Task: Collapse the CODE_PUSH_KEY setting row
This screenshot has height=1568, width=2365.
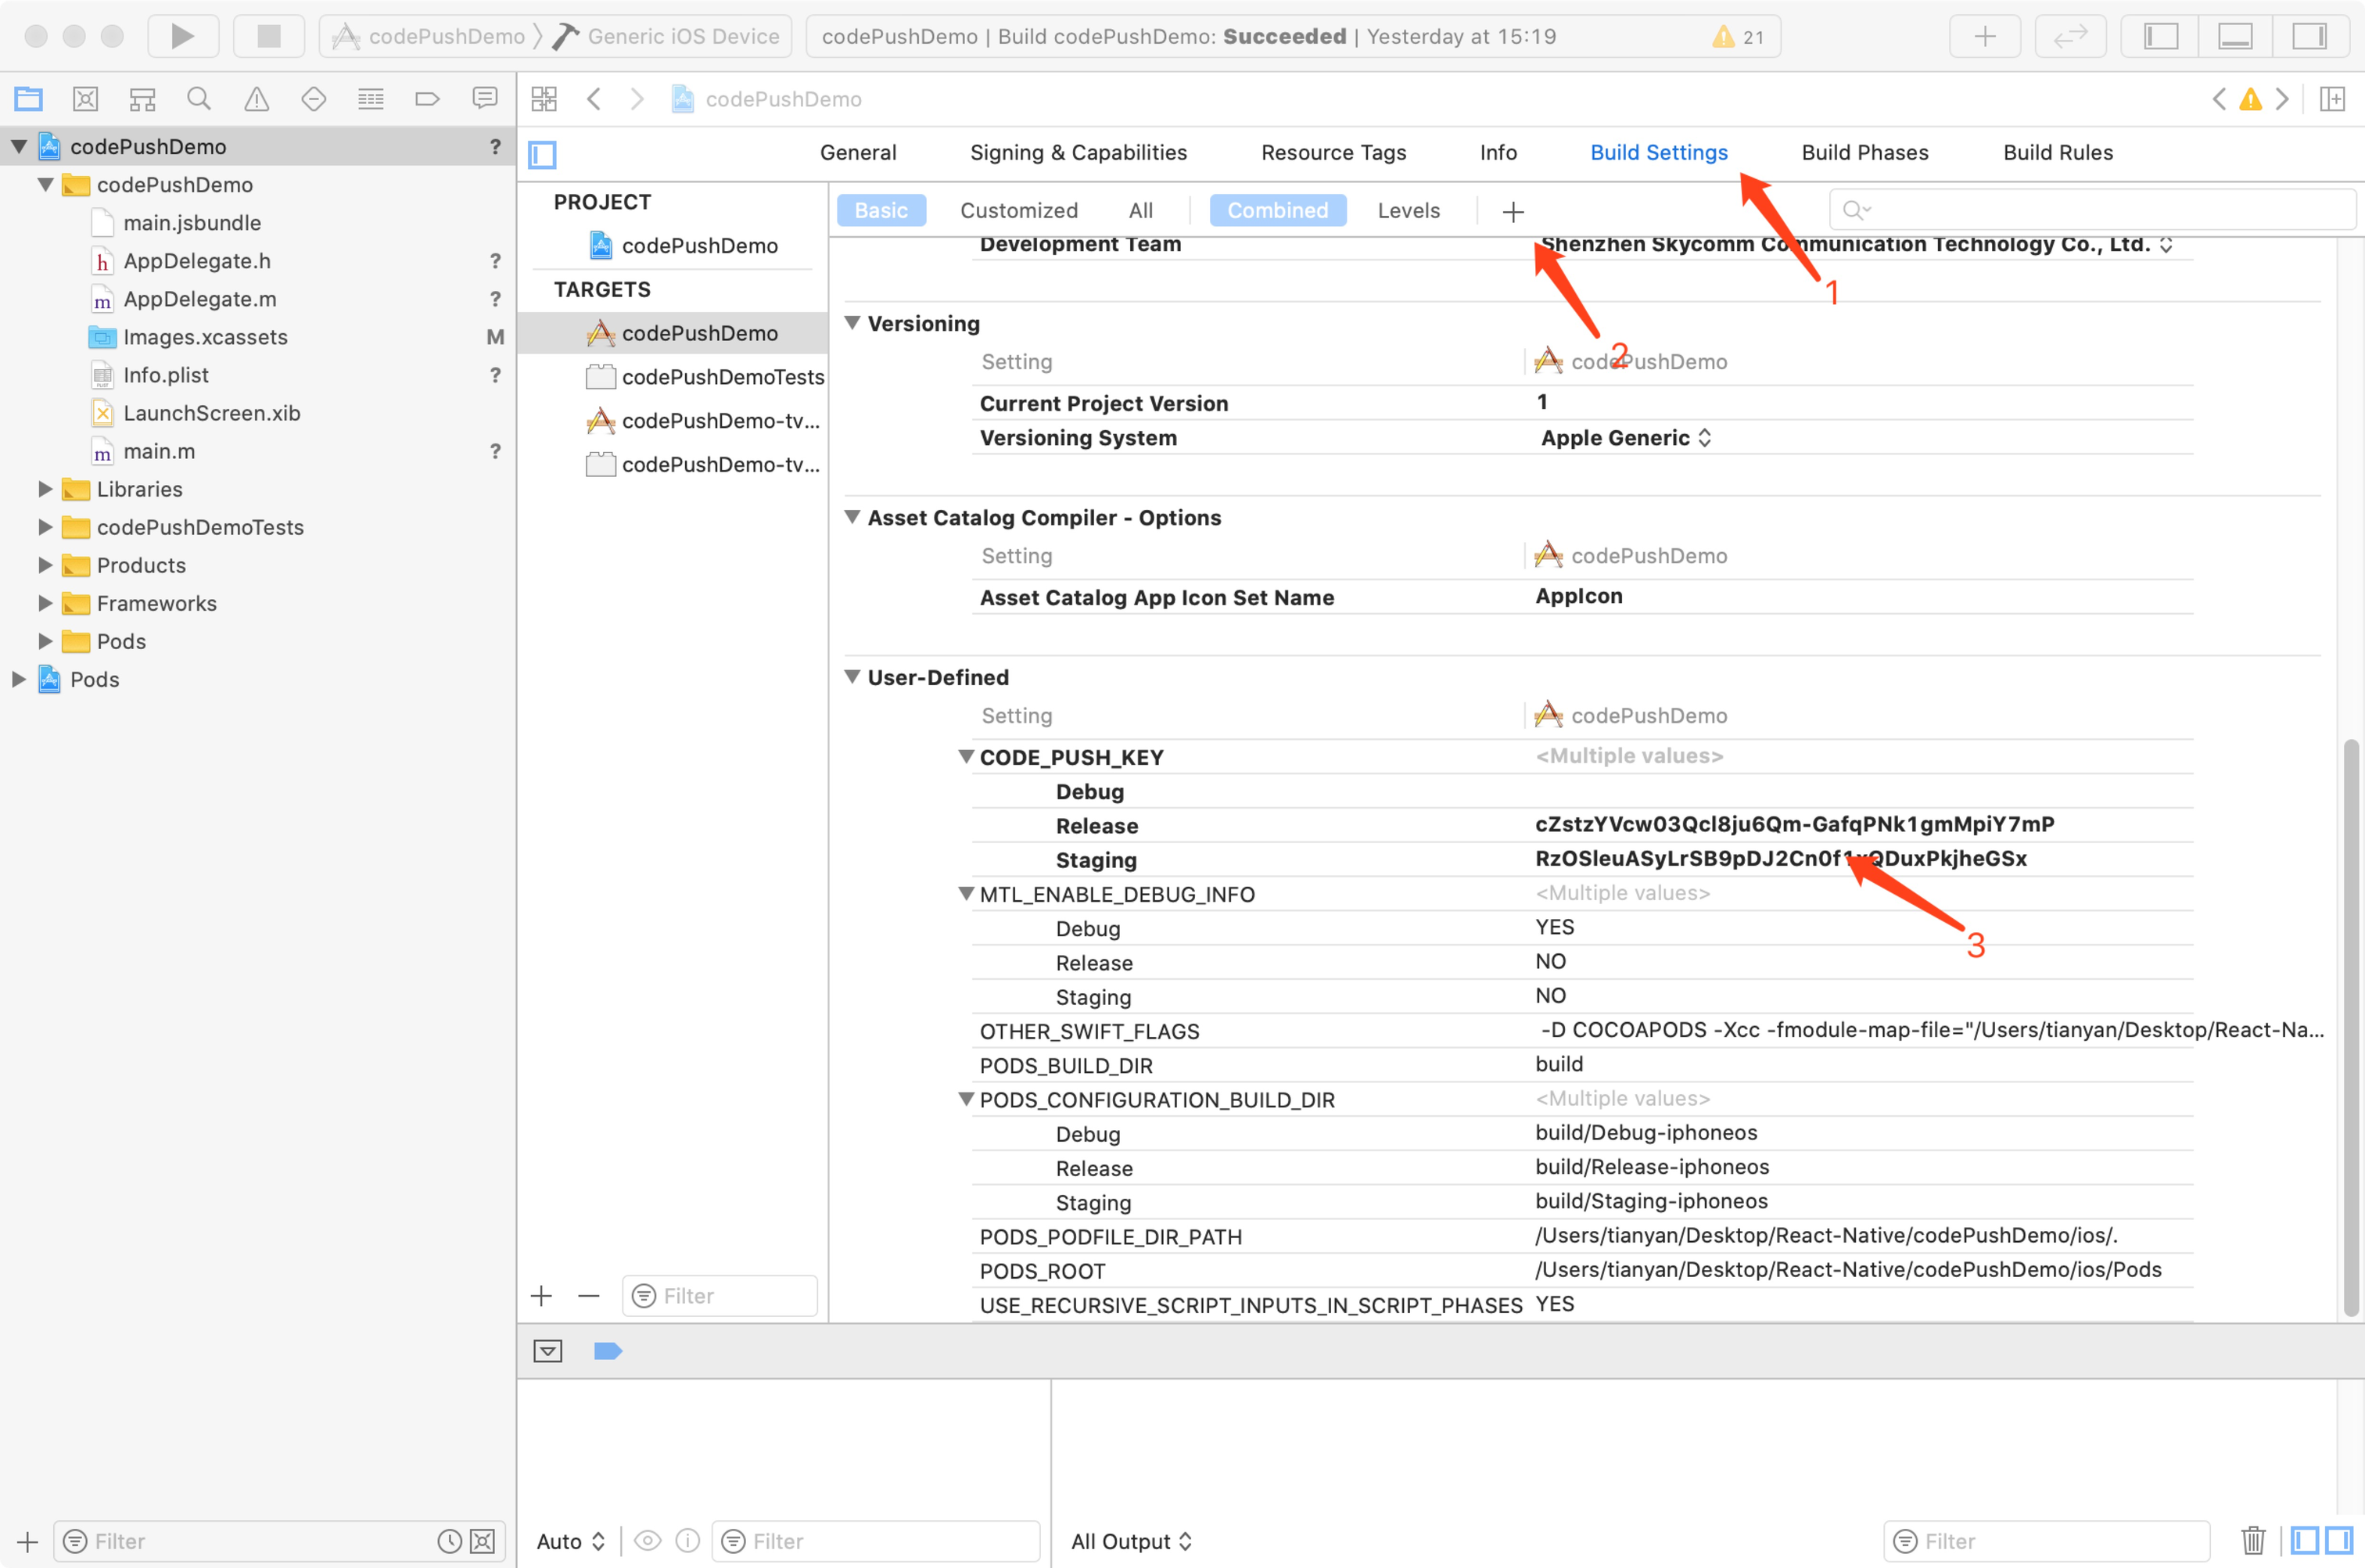Action: point(966,757)
